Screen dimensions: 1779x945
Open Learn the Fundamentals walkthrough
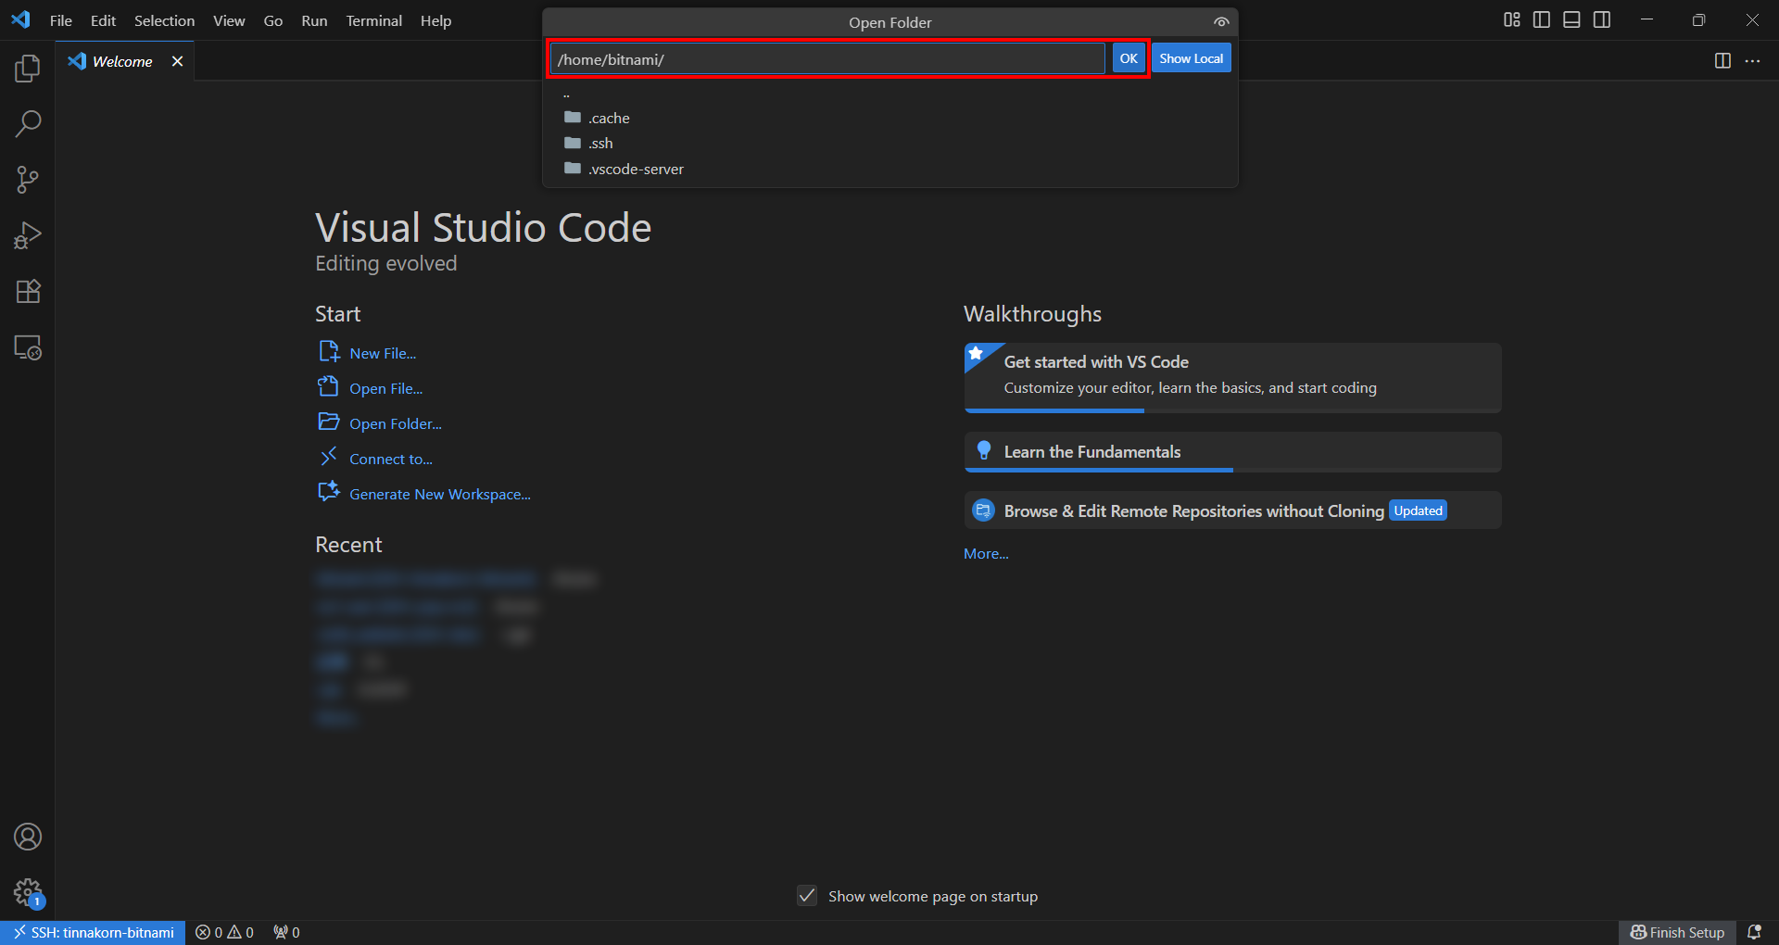(1232, 452)
